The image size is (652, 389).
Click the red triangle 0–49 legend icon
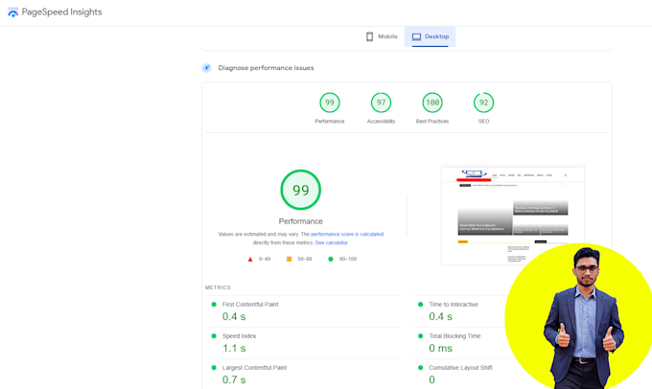250,259
